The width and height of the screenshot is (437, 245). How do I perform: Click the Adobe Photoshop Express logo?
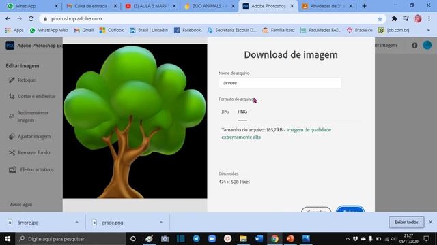(x=10, y=46)
